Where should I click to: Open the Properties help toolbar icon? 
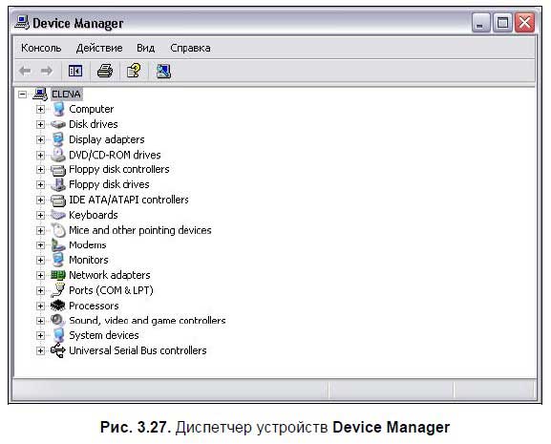[x=134, y=71]
